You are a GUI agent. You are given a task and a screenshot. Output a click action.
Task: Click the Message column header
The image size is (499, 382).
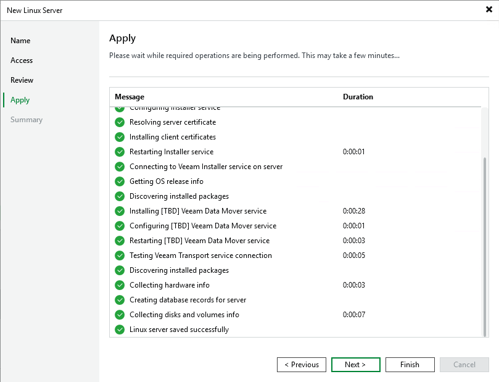[130, 97]
